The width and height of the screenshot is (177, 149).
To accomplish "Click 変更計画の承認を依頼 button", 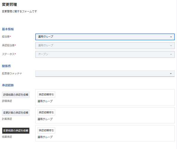I will pos(16,113).
